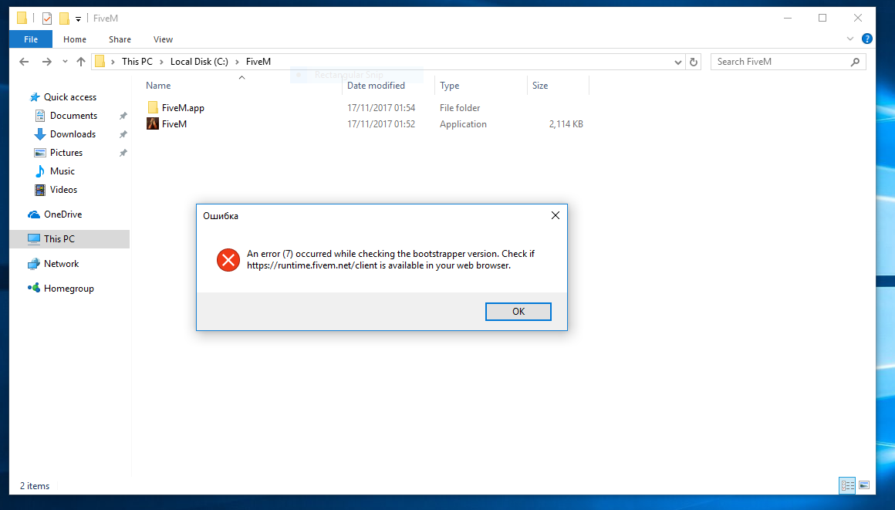Open Downloads in navigation pane
This screenshot has width=895, height=510.
(x=73, y=134)
